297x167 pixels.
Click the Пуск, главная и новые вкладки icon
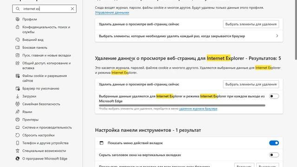tap(18, 55)
